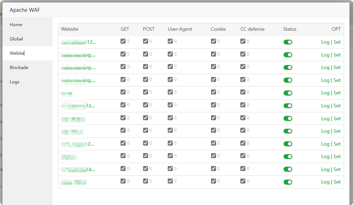Viewport: 353px width, 205px height.
Task: Uncheck GET in the first table row
Action: click(x=123, y=41)
